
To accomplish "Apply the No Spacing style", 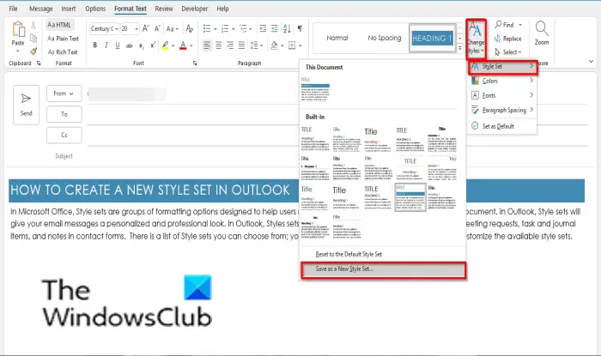I will [x=385, y=38].
